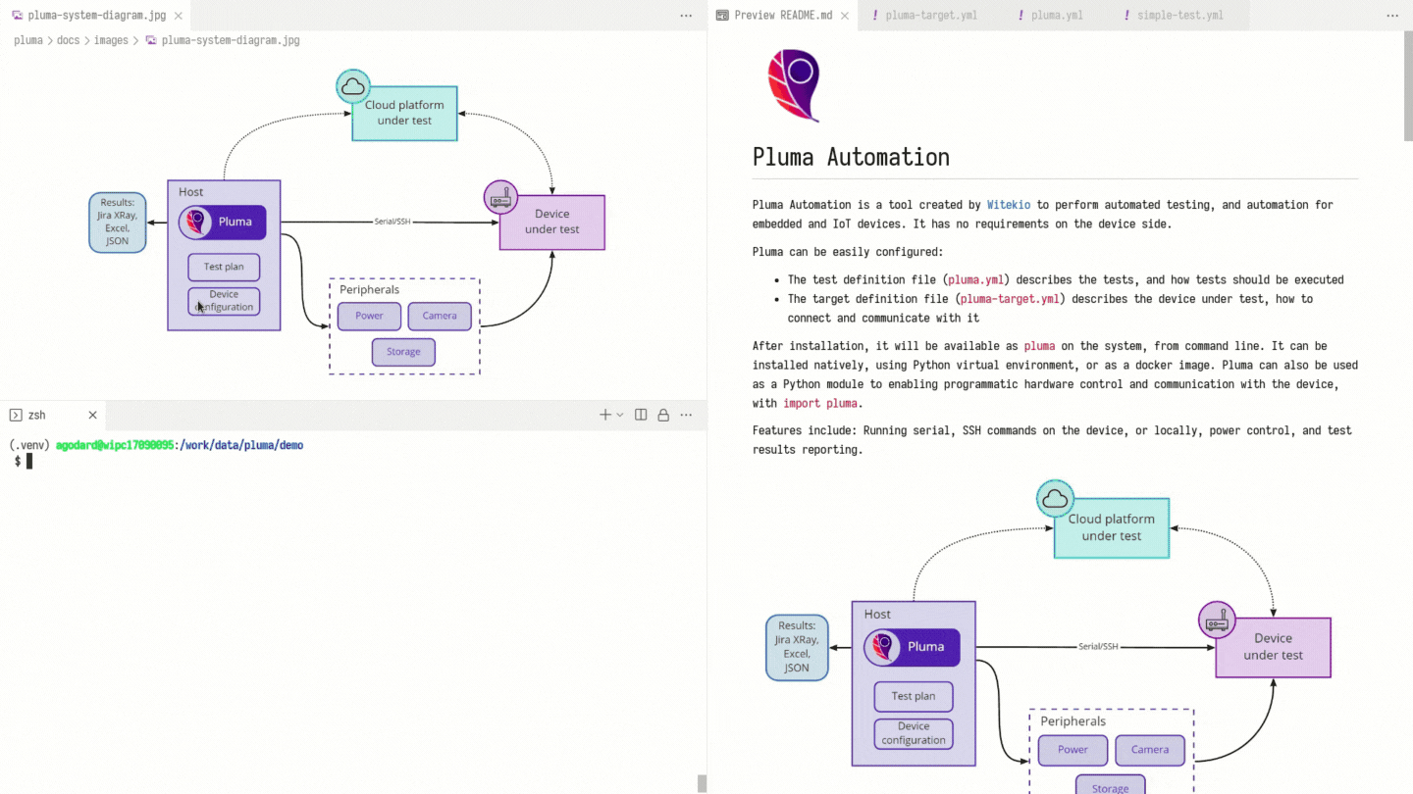This screenshot has width=1413, height=794.
Task: Click the 'Test plan' box in the image viewer
Action: tap(224, 267)
